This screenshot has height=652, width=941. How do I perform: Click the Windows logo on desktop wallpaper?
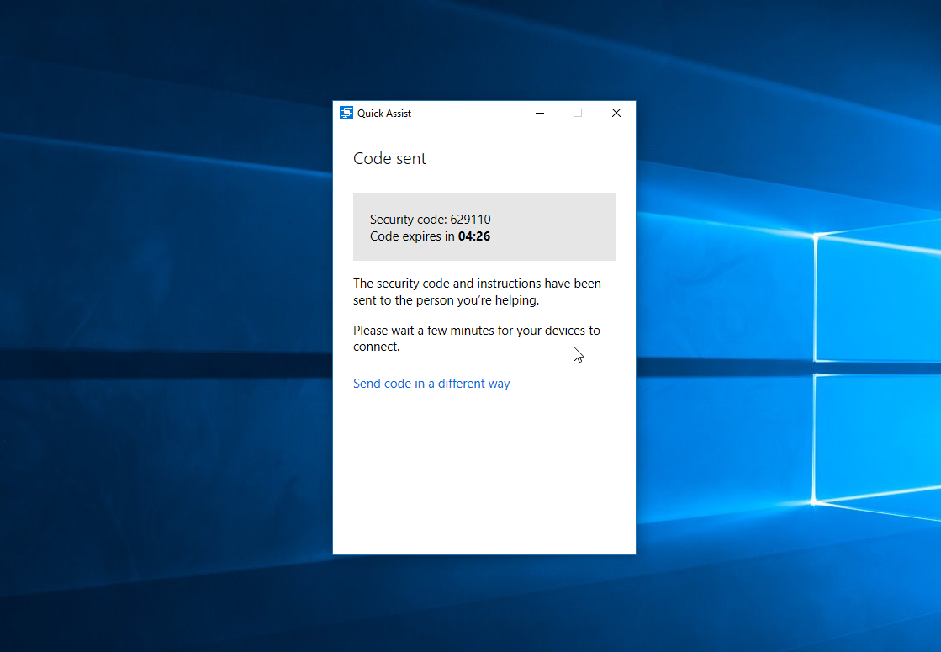click(x=875, y=370)
